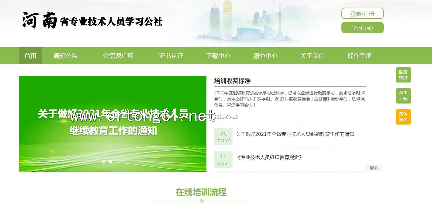The width and height of the screenshot is (432, 211).
Task: Open 证书认证 in navigation bar
Action: tap(171, 56)
